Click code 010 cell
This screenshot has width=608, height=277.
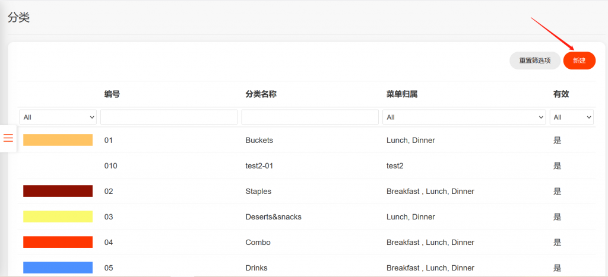[x=110, y=166]
